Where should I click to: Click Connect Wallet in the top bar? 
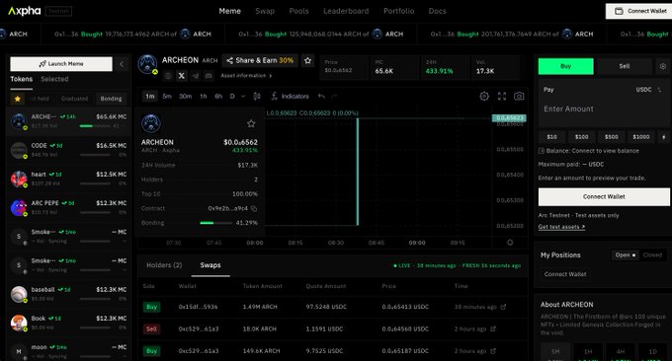(x=639, y=11)
